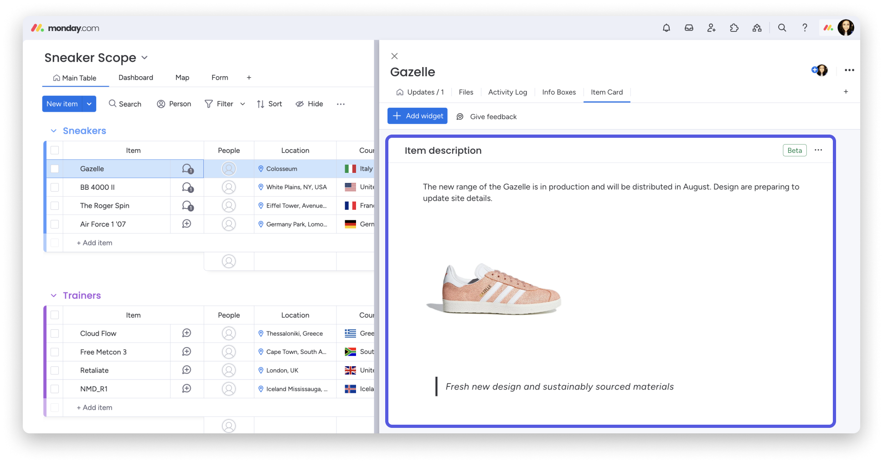This screenshot has width=883, height=463.
Task: Open the Updates / 1 tab
Action: (420, 92)
